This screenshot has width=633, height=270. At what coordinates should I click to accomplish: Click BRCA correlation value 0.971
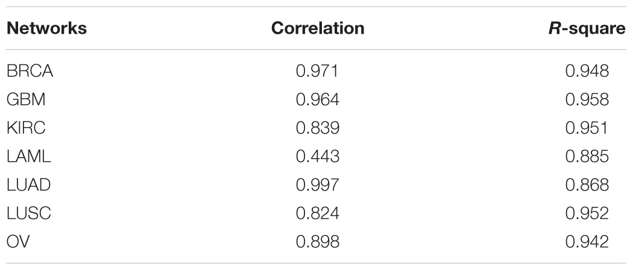318,71
